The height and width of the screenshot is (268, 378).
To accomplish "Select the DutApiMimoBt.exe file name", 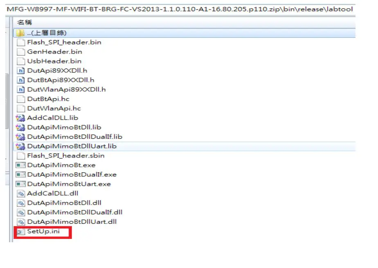I will [x=61, y=165].
